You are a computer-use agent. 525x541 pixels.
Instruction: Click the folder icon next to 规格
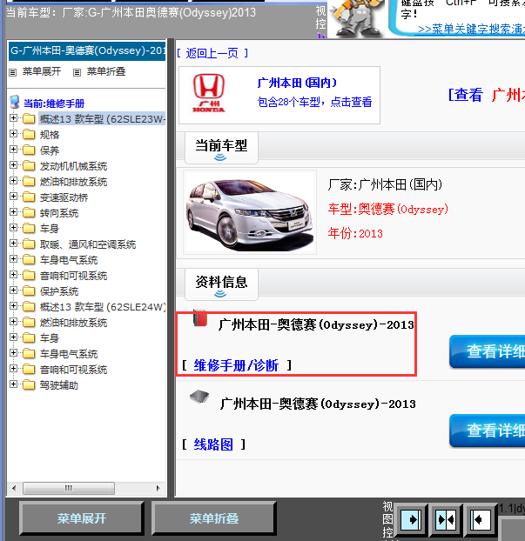pos(29,134)
